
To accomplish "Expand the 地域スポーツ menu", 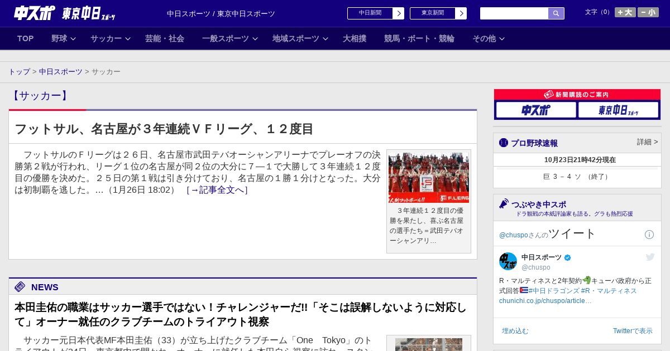I will (x=300, y=38).
